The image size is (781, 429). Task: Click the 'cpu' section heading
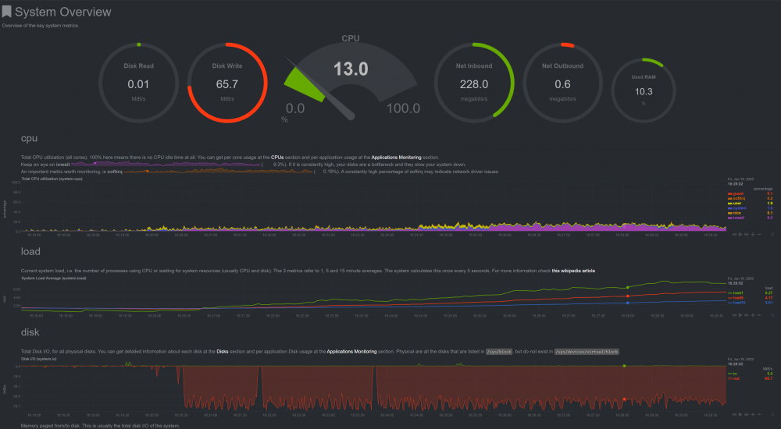pos(30,138)
